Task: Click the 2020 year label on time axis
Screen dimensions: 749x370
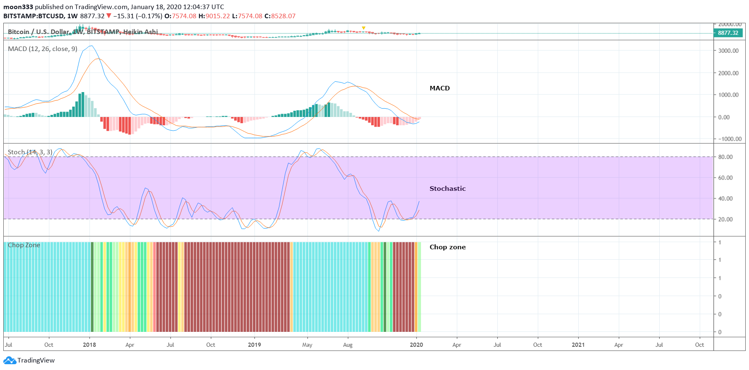Action: click(x=416, y=345)
